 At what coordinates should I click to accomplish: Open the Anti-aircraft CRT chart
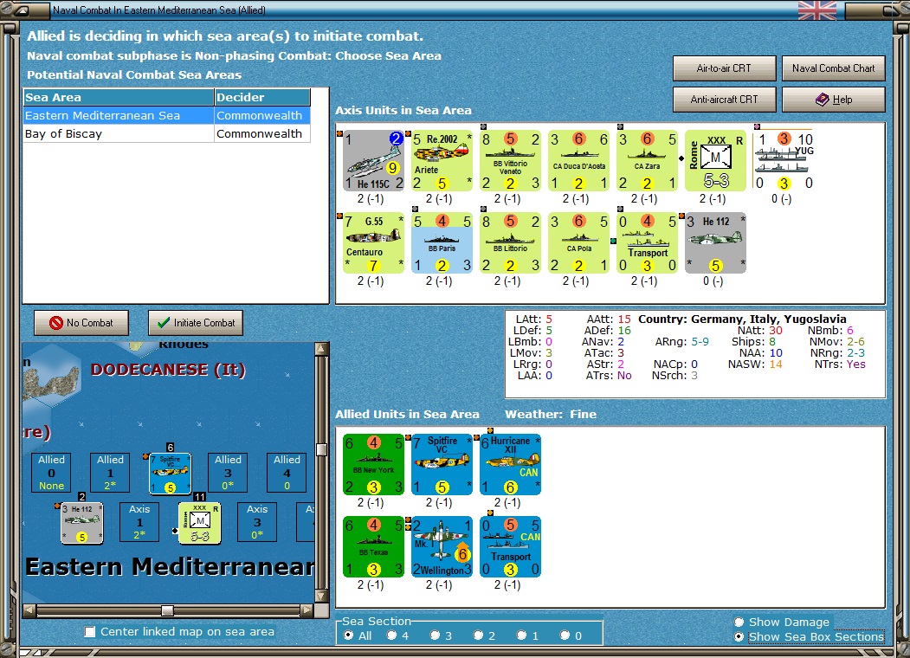coord(725,100)
